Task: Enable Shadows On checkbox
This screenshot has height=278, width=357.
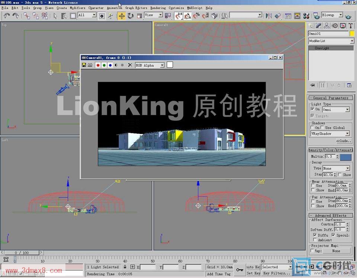Action: pyautogui.click(x=312, y=128)
